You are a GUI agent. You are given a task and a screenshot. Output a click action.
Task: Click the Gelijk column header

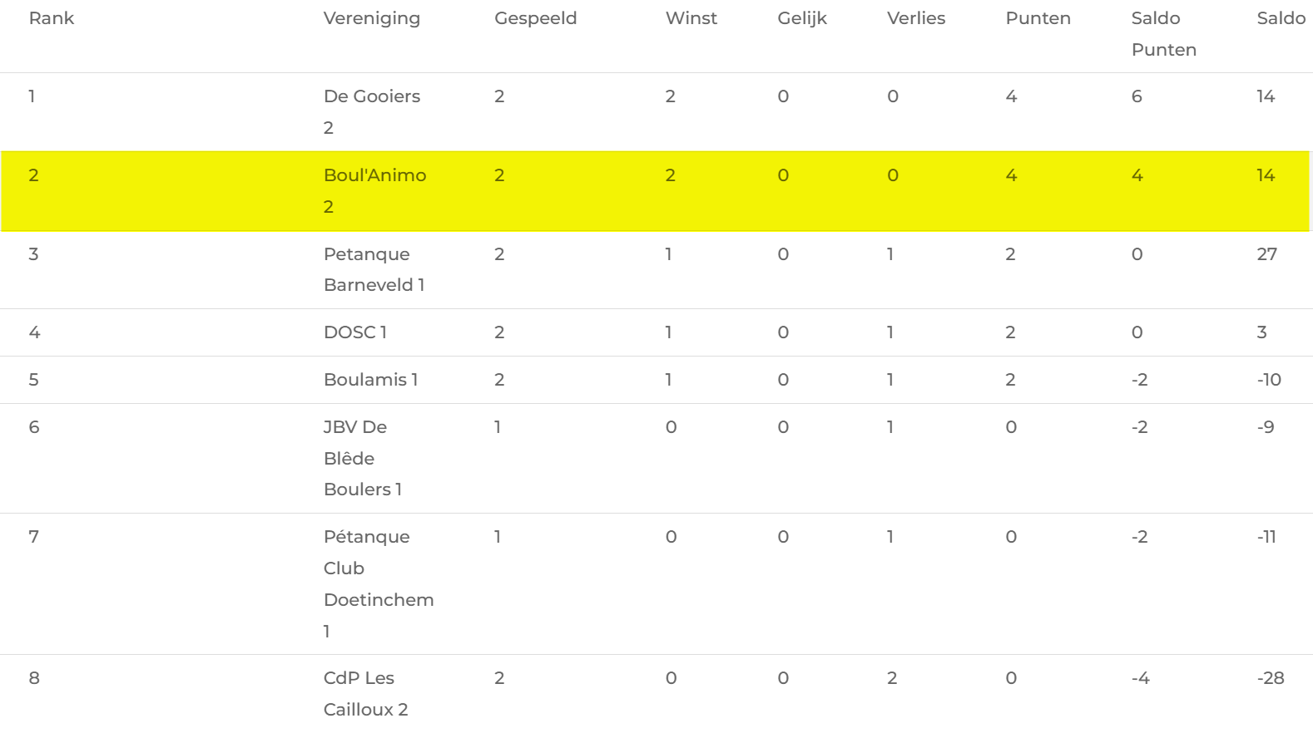click(802, 18)
